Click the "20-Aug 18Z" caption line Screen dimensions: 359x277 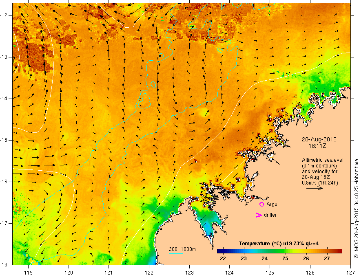(315, 177)
